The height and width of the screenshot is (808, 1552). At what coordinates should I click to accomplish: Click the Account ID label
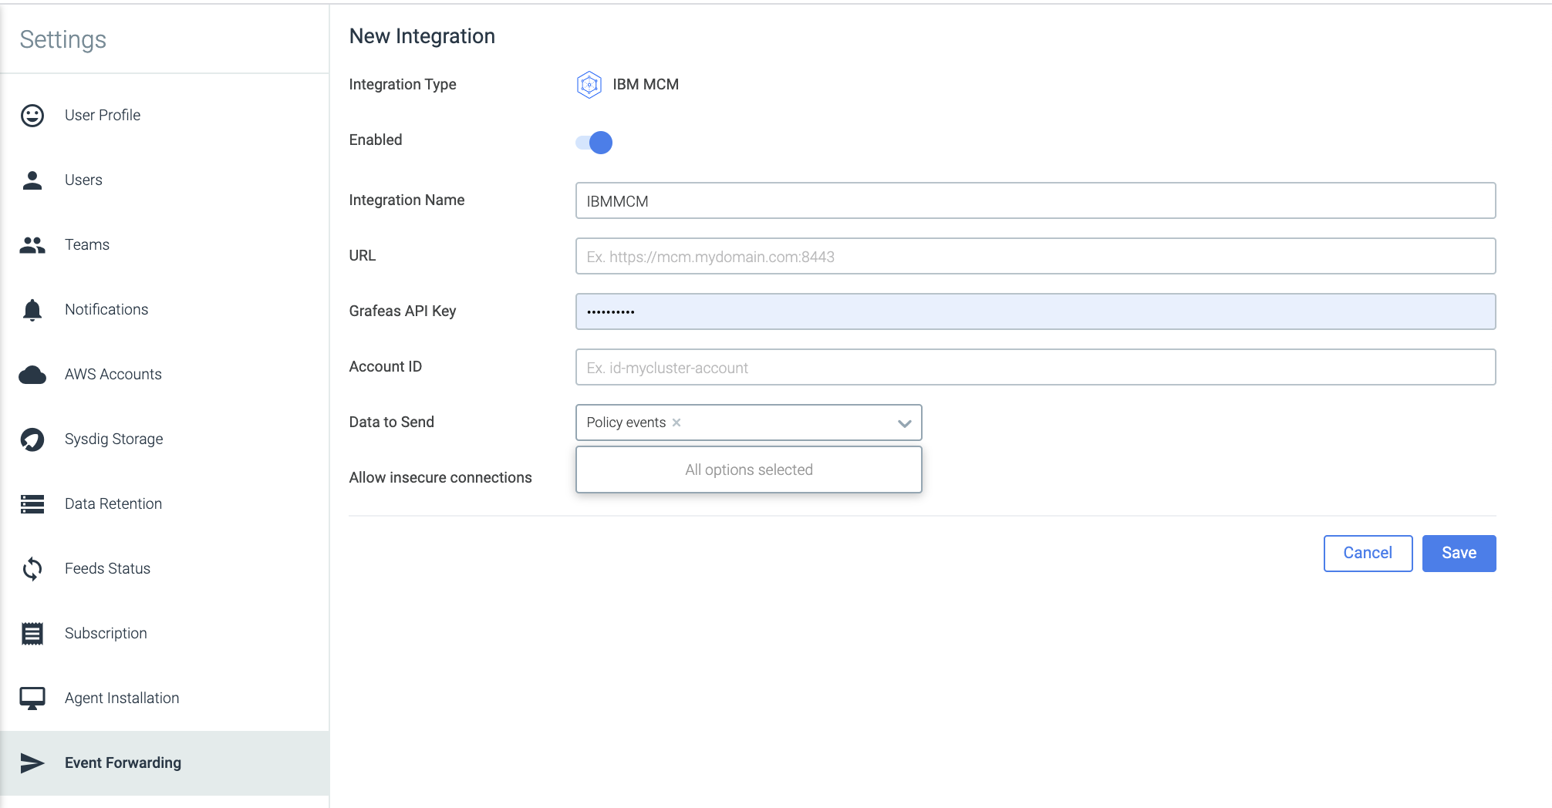pos(386,367)
